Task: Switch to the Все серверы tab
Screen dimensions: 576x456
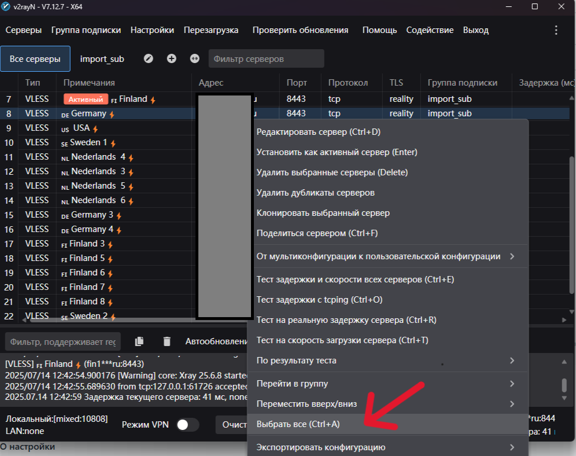Action: point(35,58)
